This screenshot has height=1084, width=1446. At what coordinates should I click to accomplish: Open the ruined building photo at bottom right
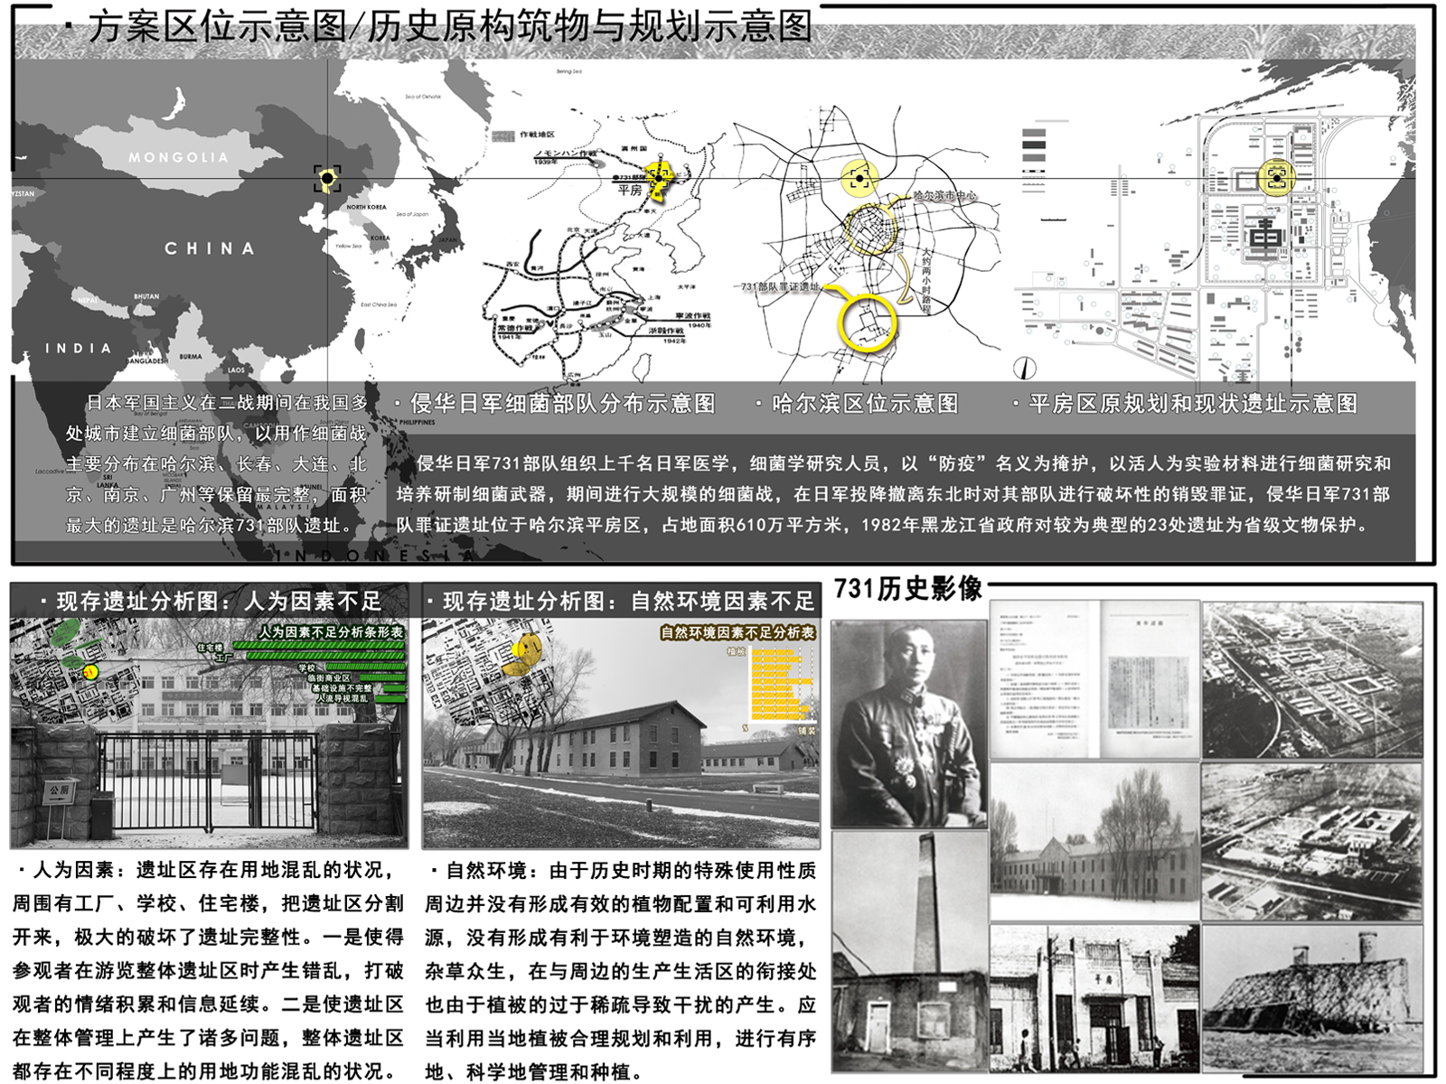1312,998
